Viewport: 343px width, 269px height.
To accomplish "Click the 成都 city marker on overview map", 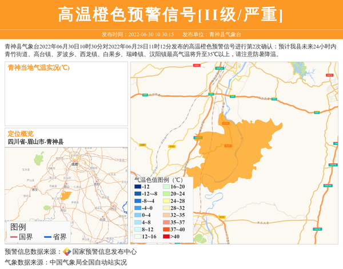I will pyautogui.click(x=73, y=162).
